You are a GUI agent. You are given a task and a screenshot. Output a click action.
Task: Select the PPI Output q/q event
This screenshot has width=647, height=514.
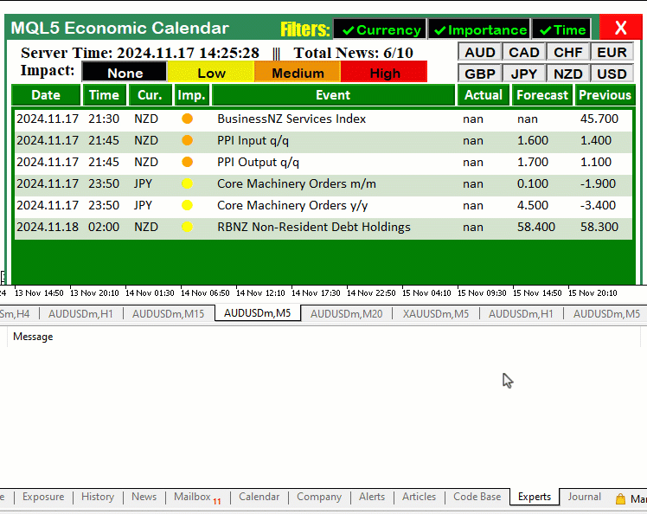click(258, 163)
